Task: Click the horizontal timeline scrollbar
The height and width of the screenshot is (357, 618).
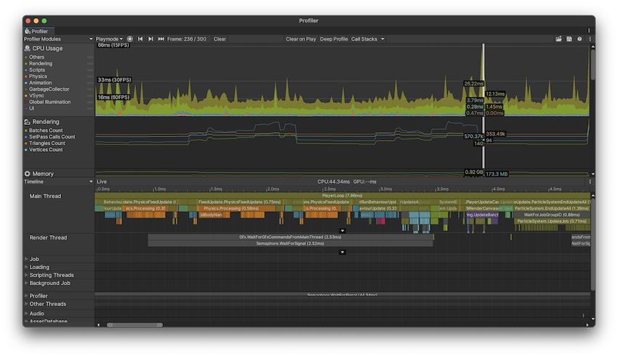Action: tap(135, 324)
